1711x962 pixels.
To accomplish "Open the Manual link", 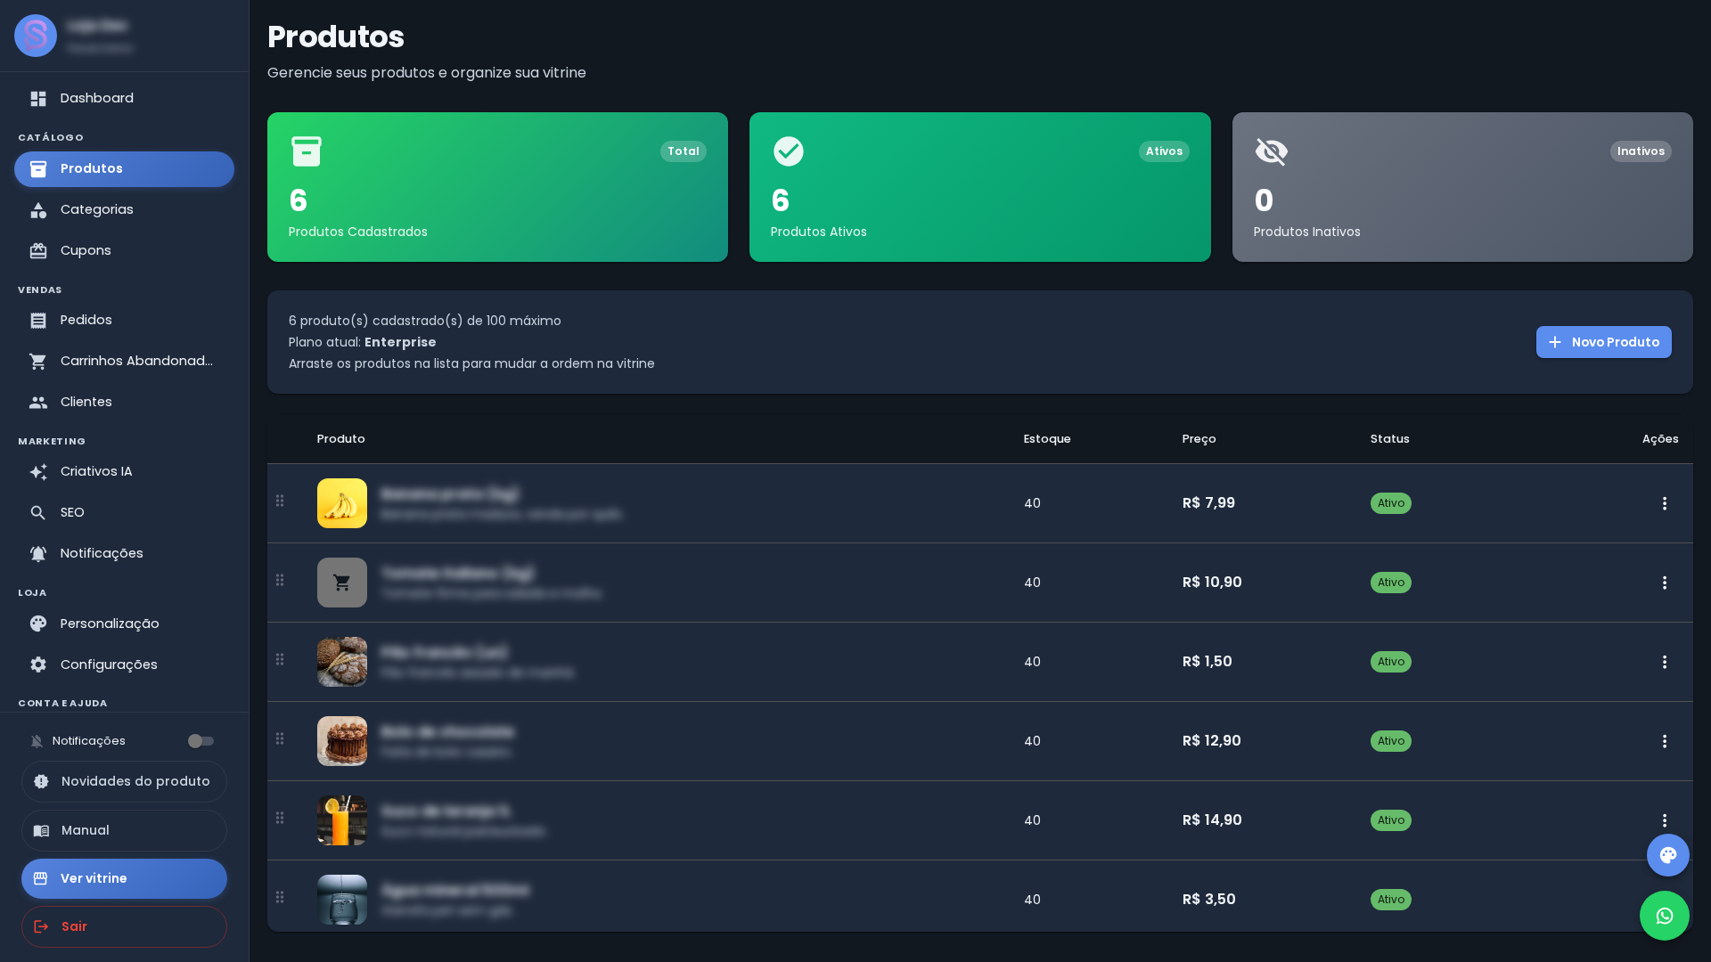I will (124, 831).
